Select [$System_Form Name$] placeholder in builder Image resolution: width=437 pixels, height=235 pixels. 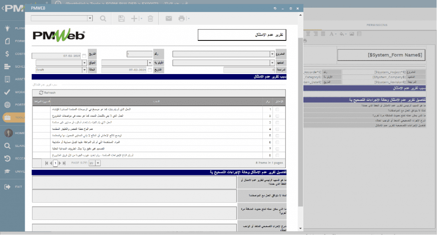(395, 55)
